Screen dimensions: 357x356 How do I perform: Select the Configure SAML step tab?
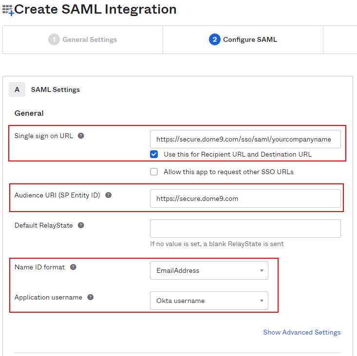pos(243,39)
